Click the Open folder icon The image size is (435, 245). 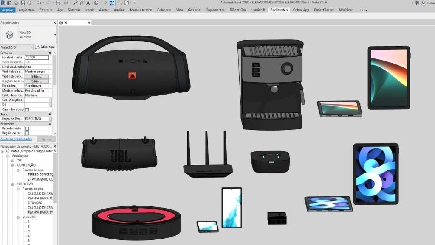[x=16, y=3]
